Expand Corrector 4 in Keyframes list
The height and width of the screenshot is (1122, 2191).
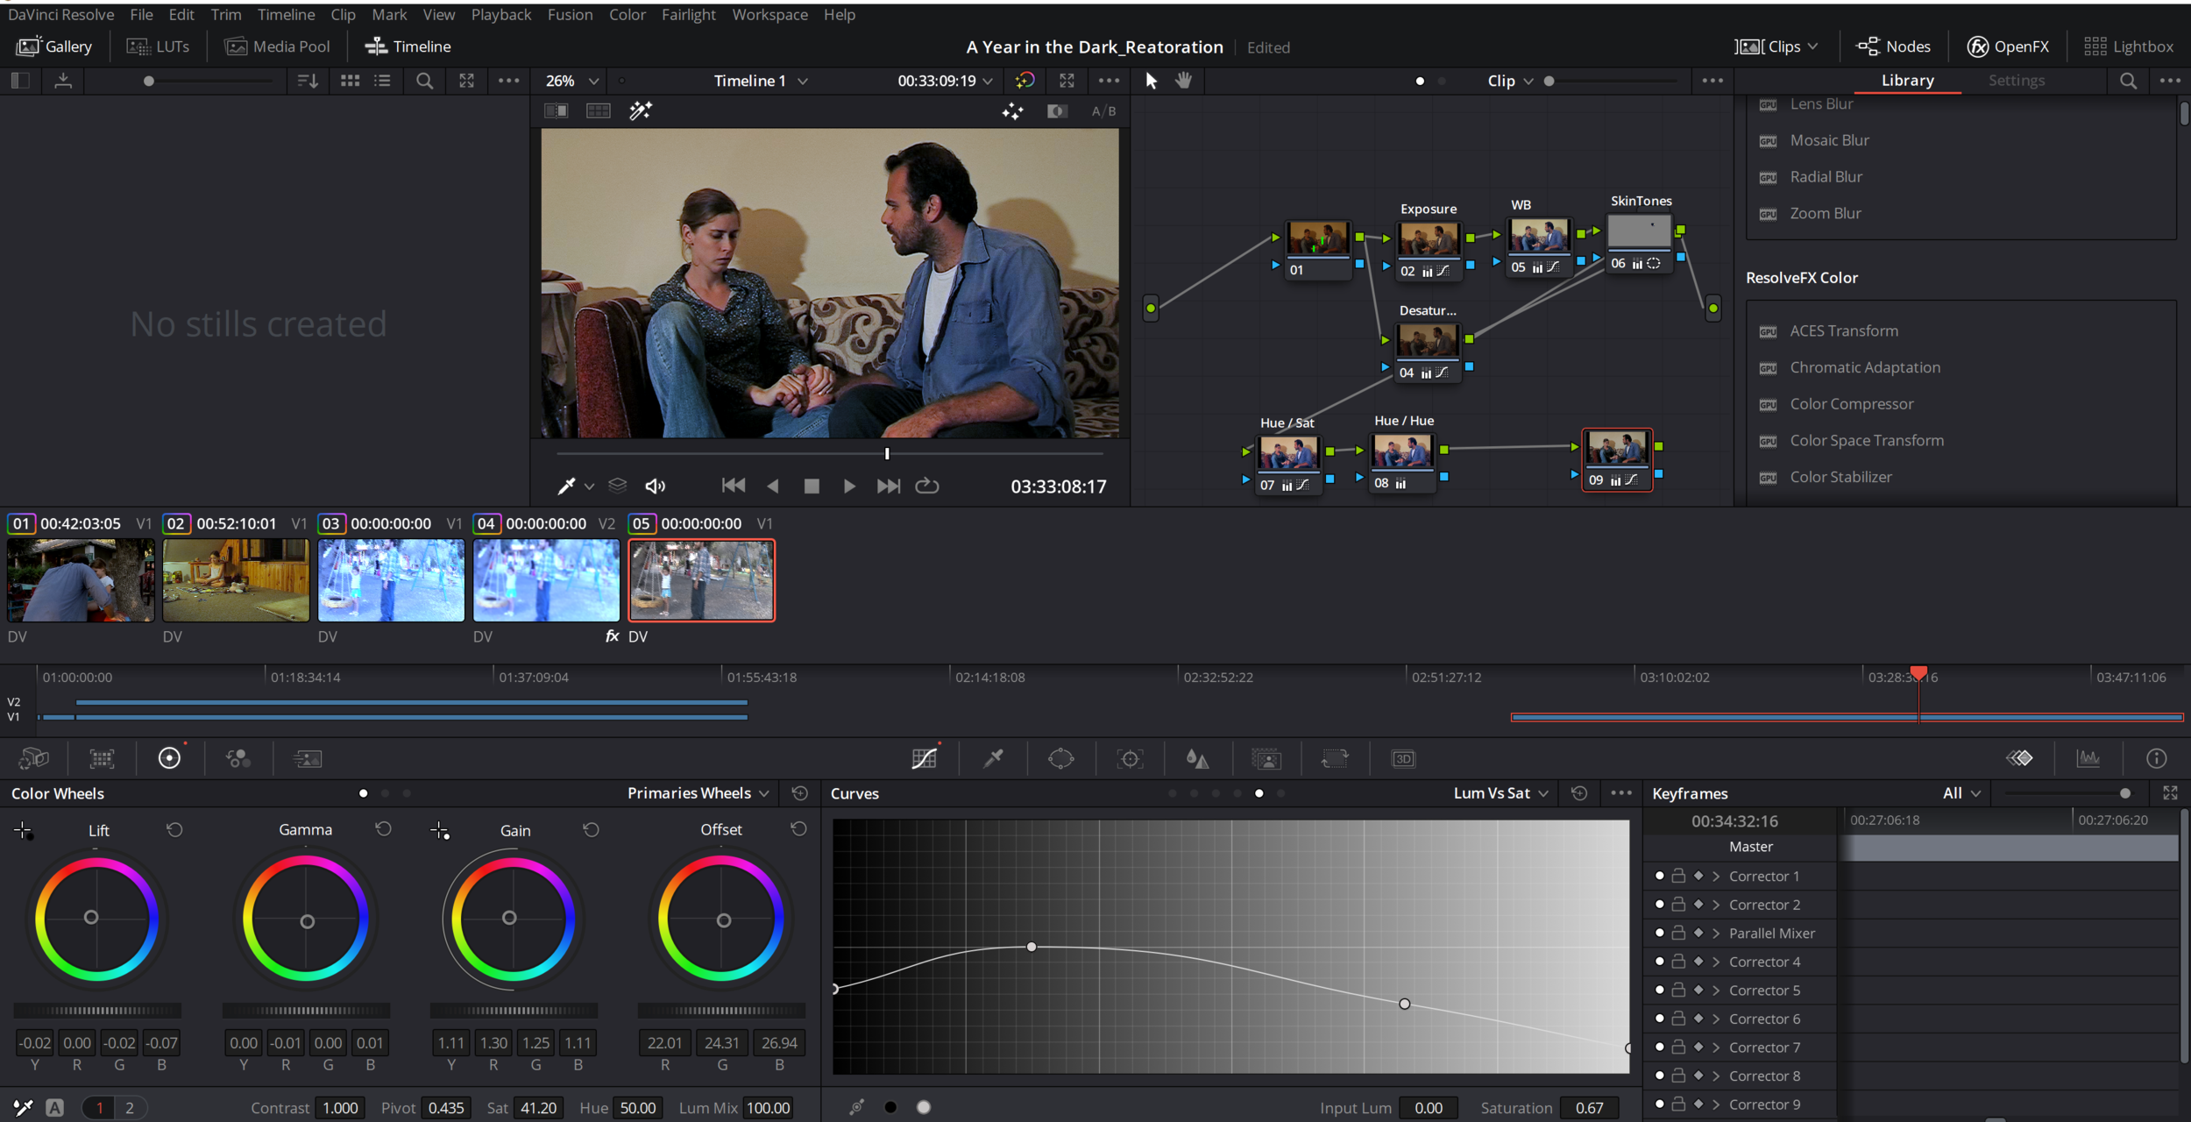point(1715,962)
